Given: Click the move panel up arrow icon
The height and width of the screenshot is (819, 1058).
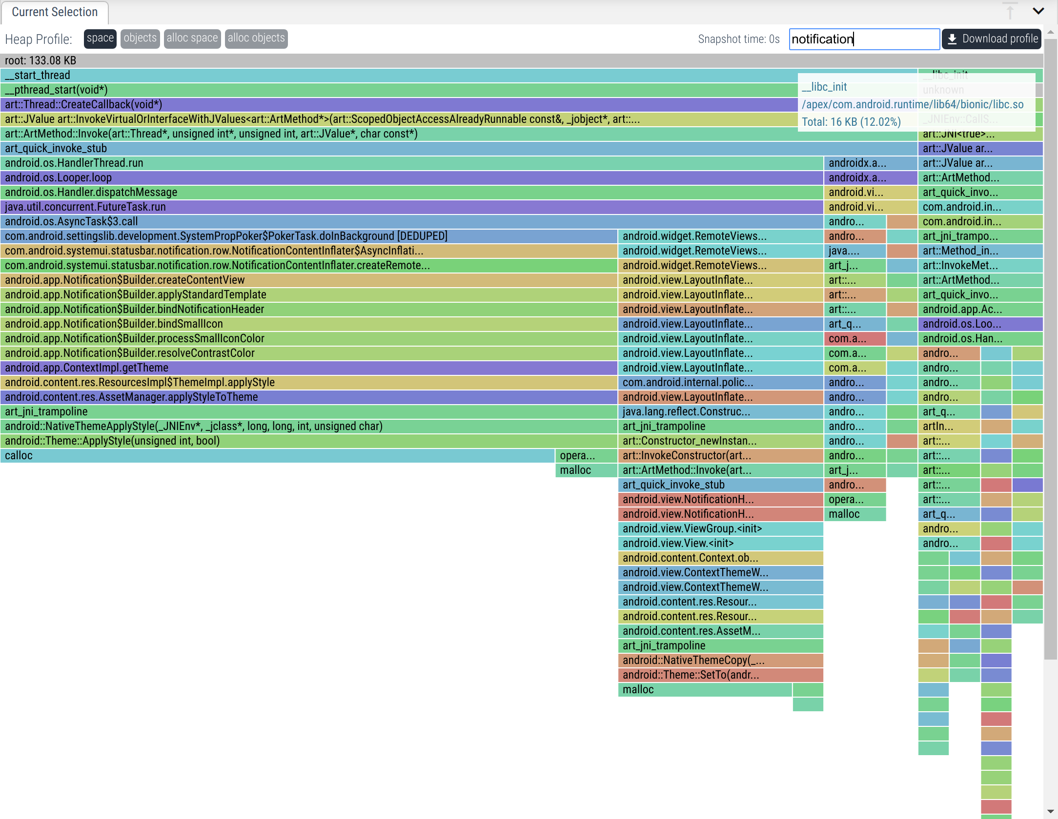Looking at the screenshot, I should point(1010,11).
